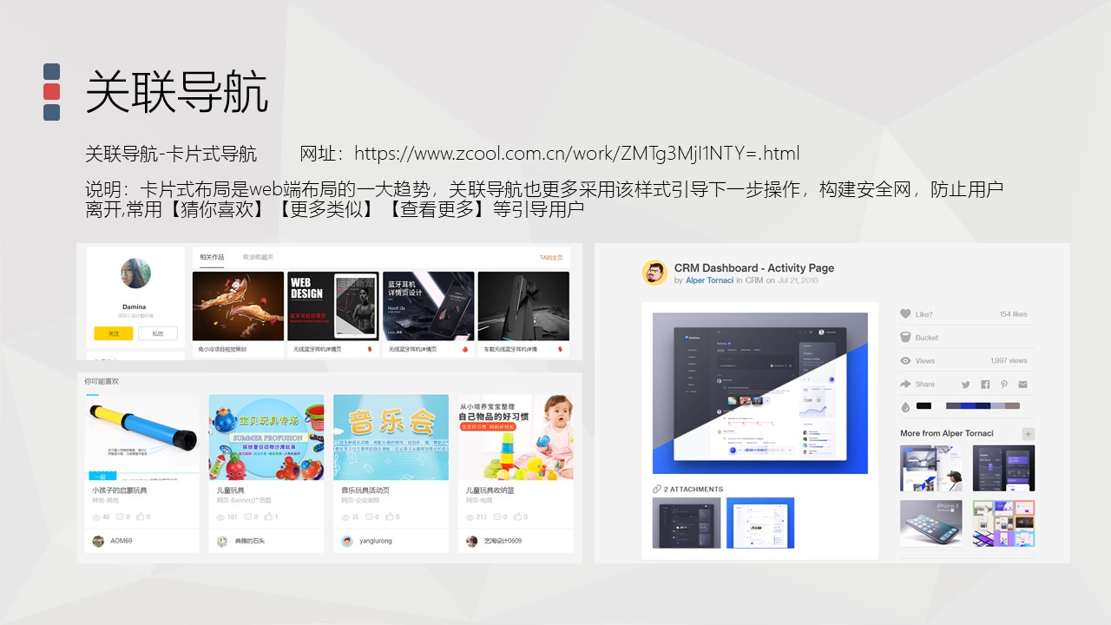
Task: Open the 兔小冷项目视觉策划 thumbnail
Action: (238, 306)
